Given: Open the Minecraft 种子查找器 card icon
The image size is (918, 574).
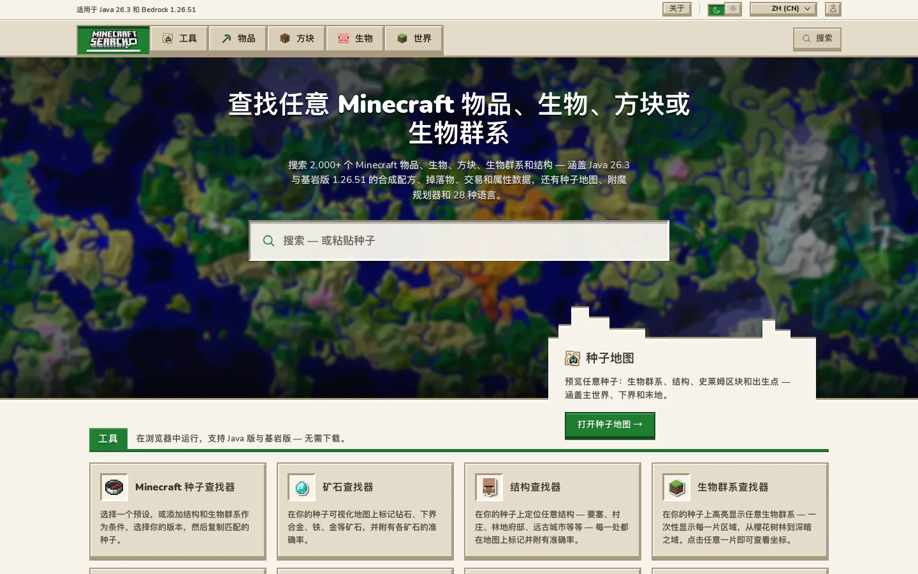Looking at the screenshot, I should [x=114, y=487].
